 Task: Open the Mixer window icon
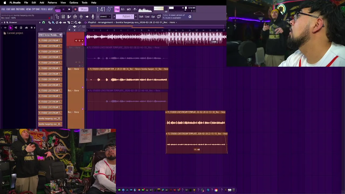[81, 17]
